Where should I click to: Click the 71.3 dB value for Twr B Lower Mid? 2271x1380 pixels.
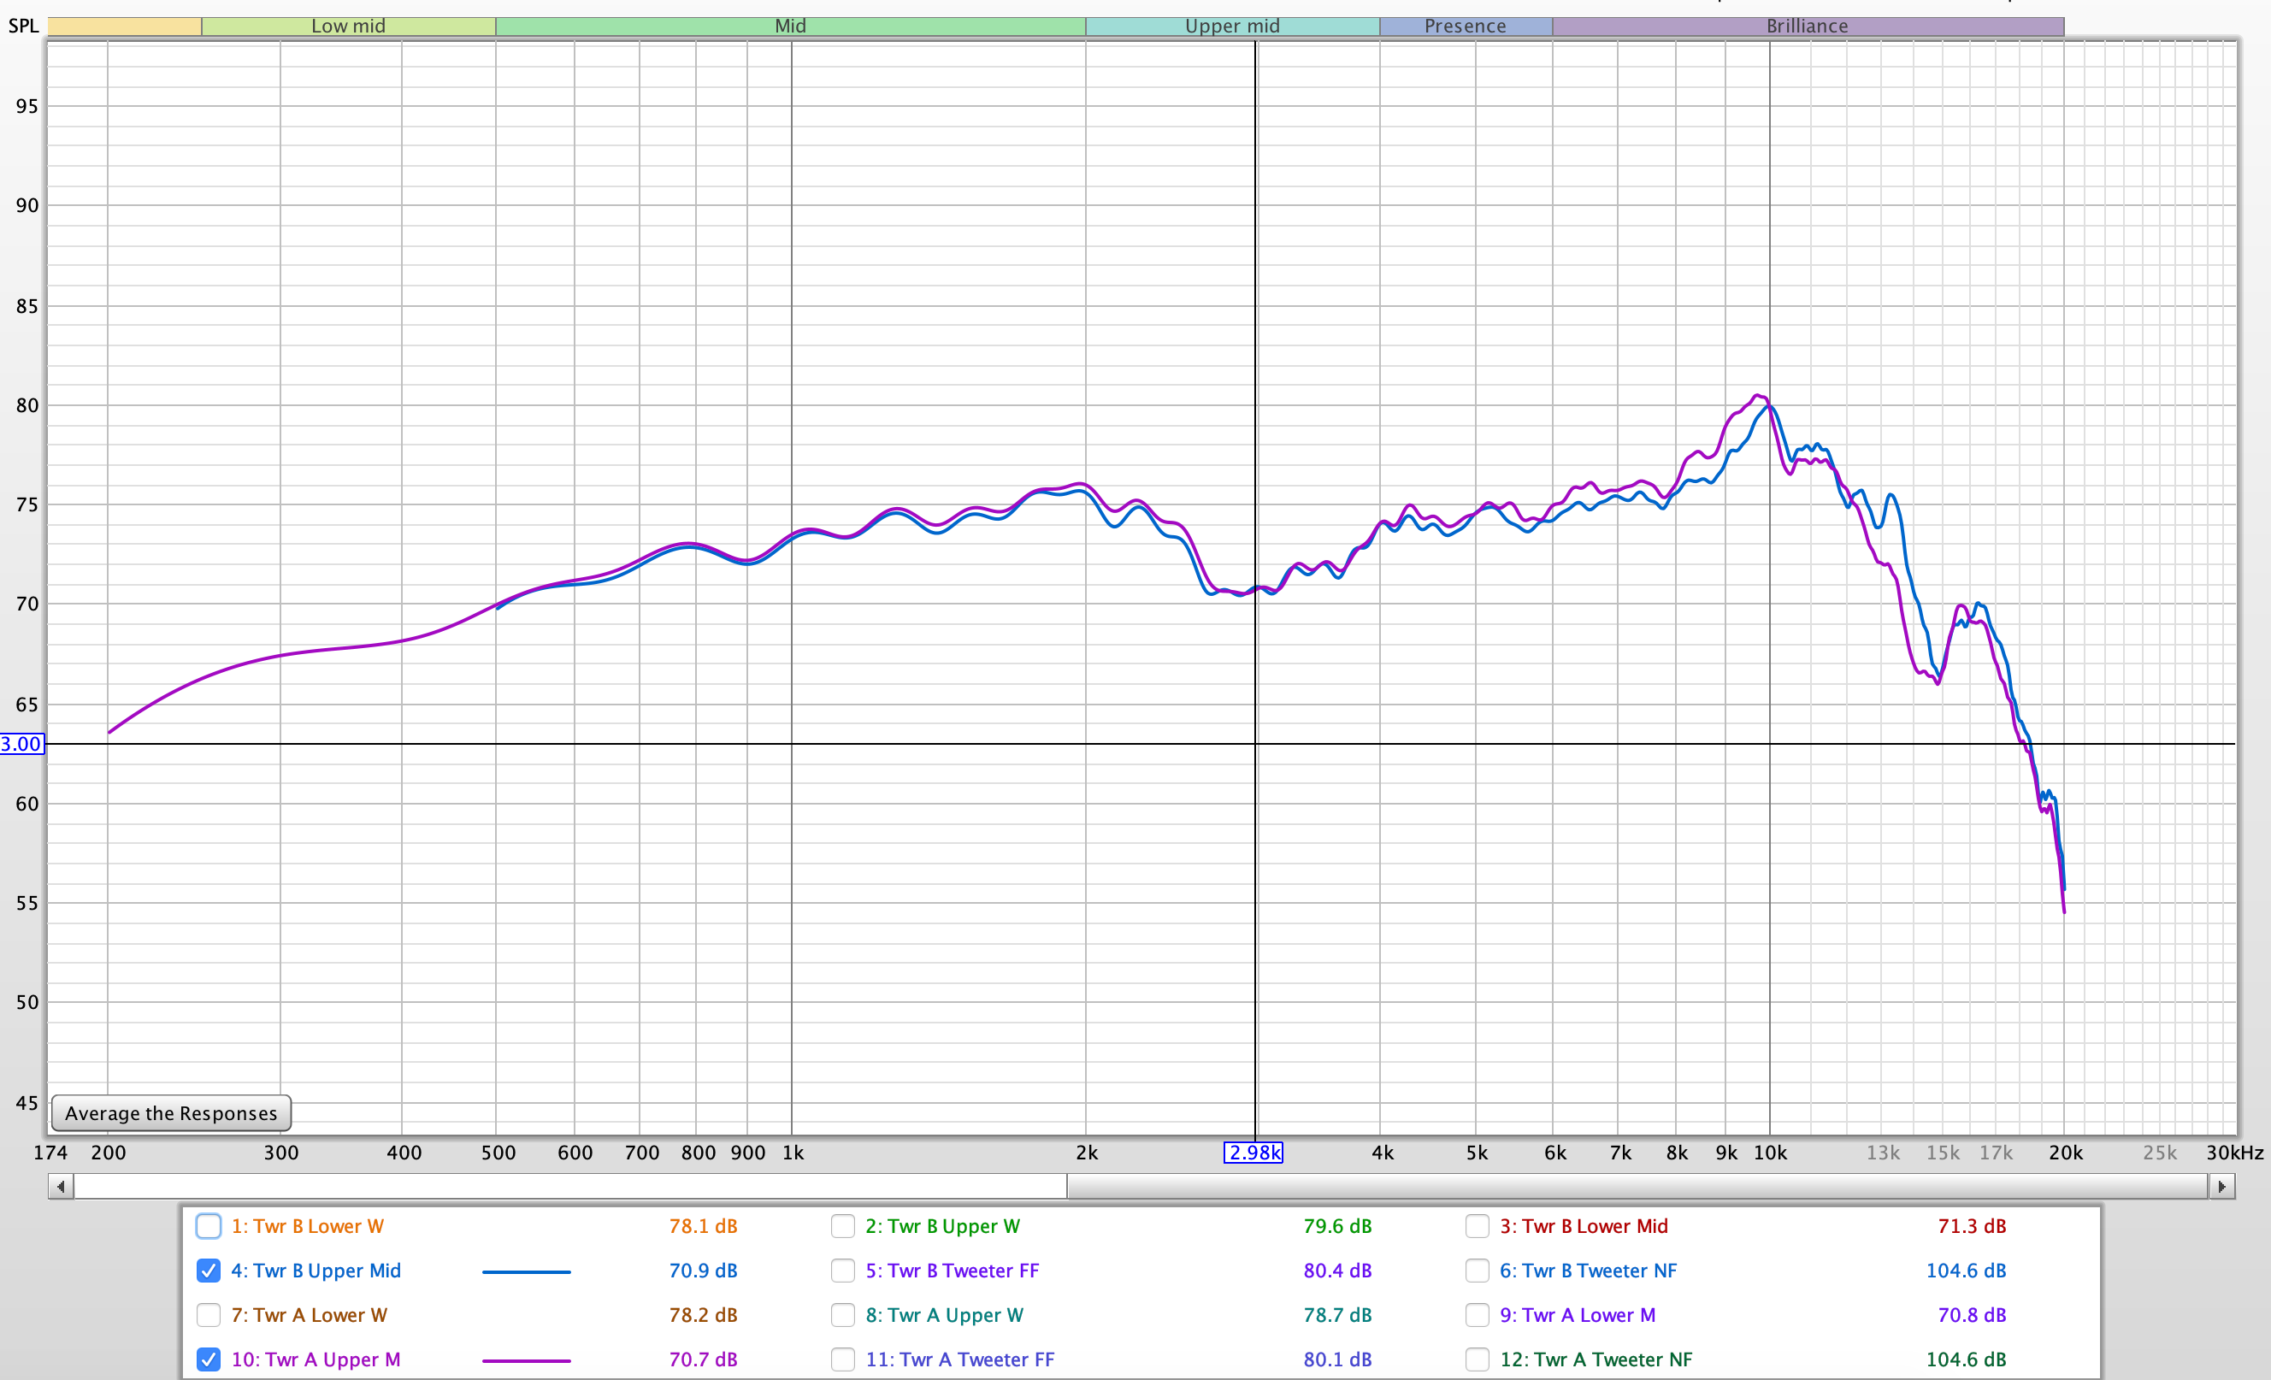(x=1972, y=1226)
